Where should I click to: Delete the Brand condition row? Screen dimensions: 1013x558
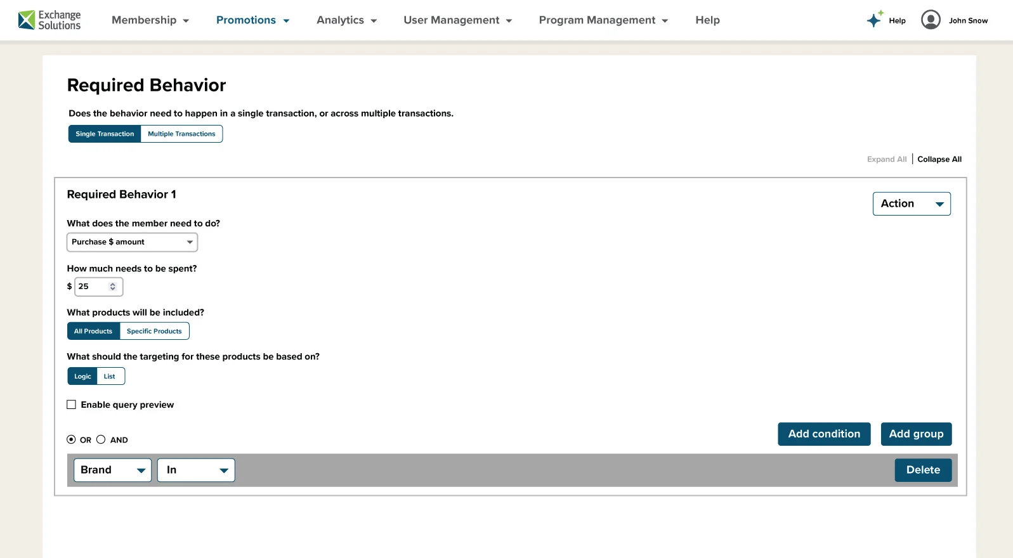922,470
